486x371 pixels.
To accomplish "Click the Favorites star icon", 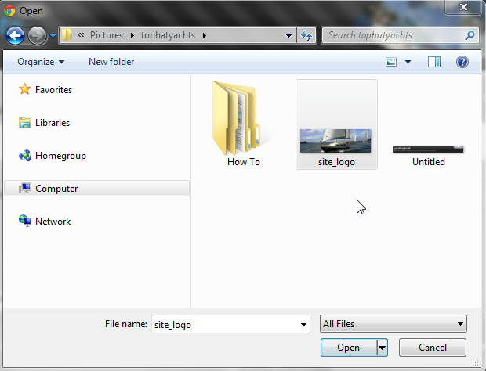I will [x=25, y=89].
